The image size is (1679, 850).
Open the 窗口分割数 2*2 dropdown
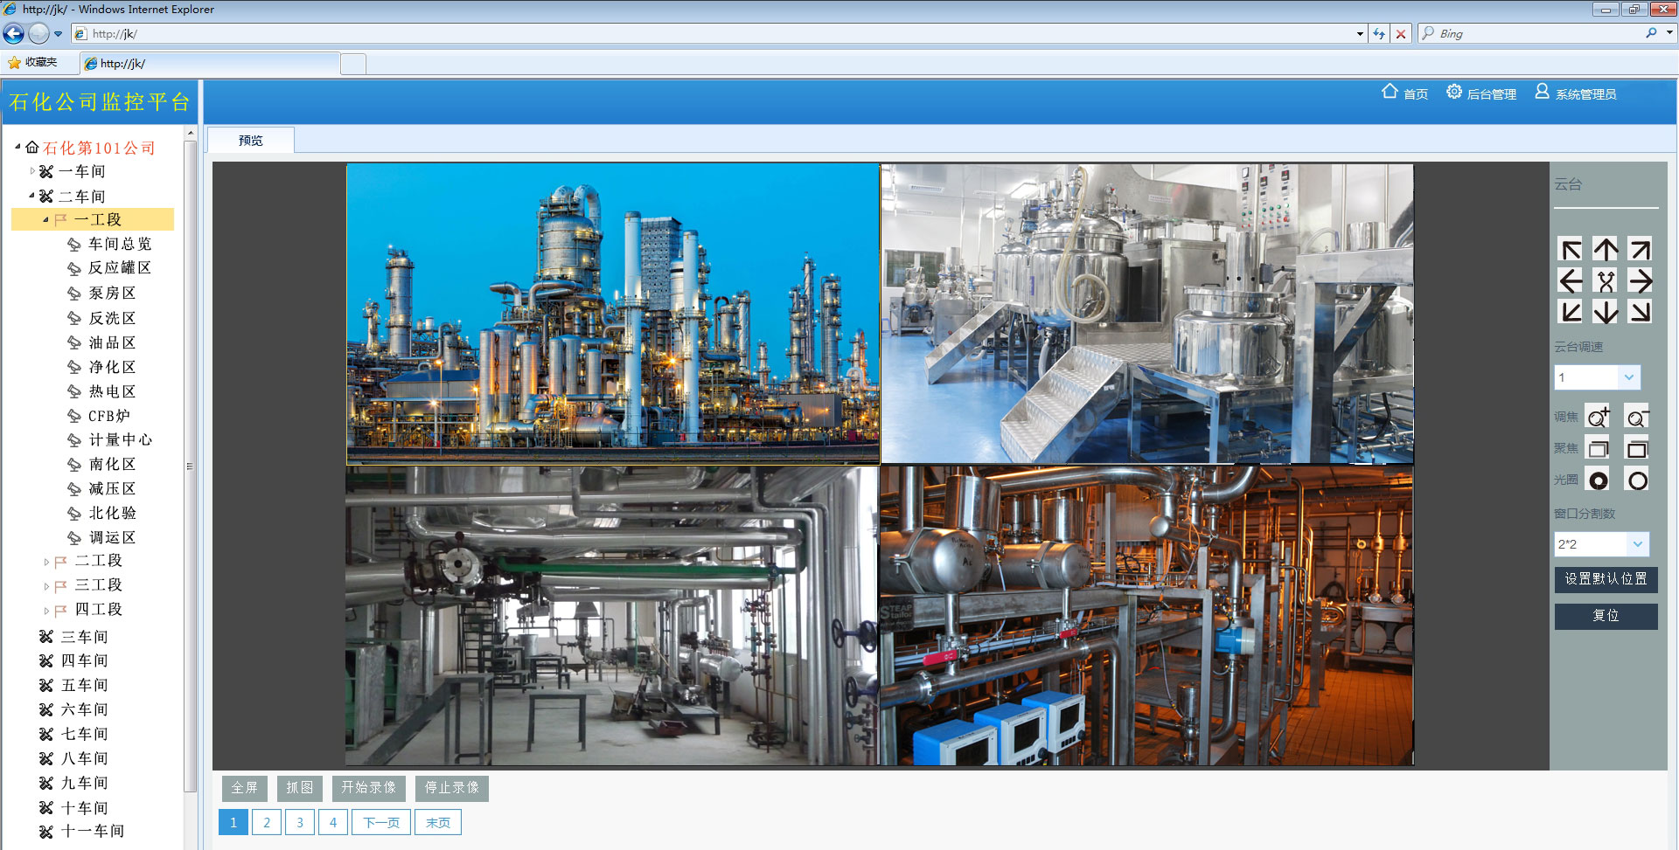(1637, 544)
